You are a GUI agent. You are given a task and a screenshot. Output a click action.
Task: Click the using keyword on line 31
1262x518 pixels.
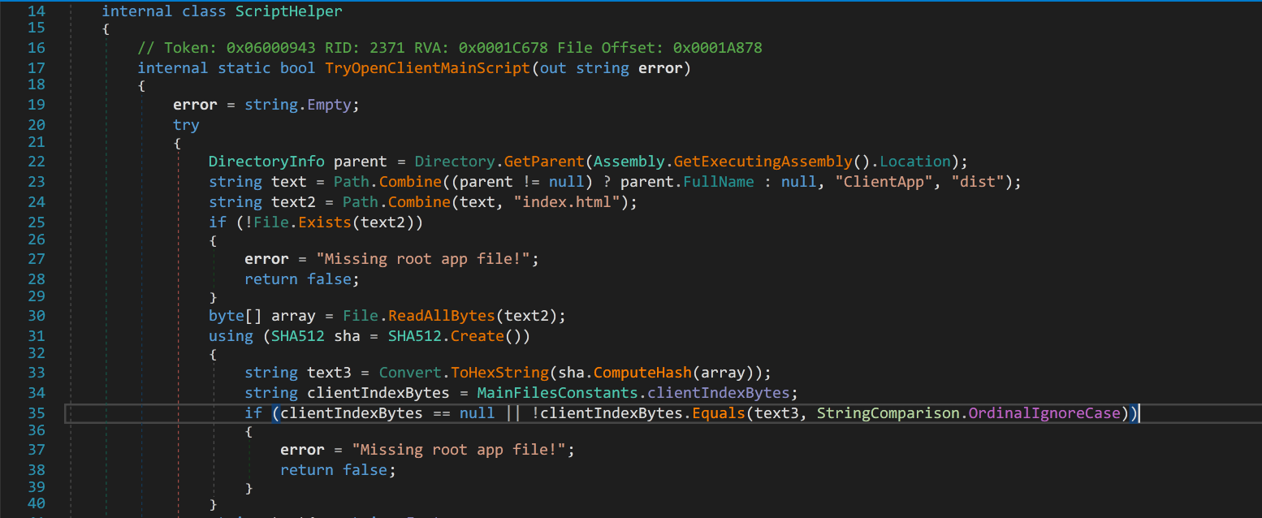coord(231,335)
